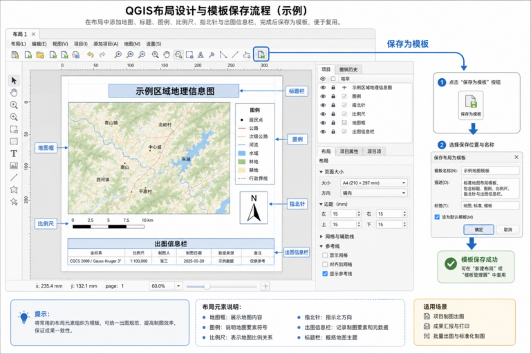Screen dimensions: 531x354
Task: Toggle the eye icon for 出图信息栏
Action: click(323, 131)
